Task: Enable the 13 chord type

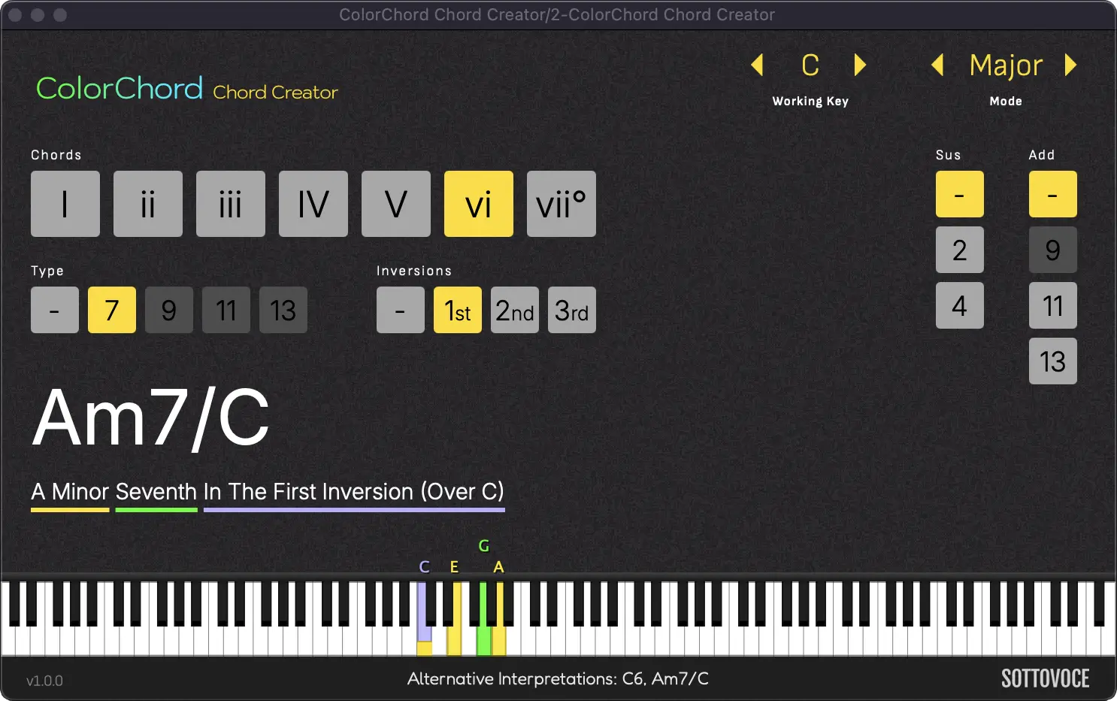Action: pos(283,309)
